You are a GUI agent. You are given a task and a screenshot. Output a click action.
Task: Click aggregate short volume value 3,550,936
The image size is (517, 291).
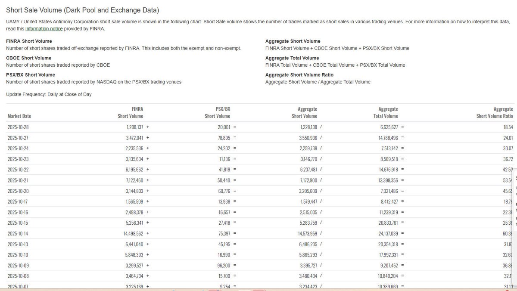pyautogui.click(x=308, y=138)
